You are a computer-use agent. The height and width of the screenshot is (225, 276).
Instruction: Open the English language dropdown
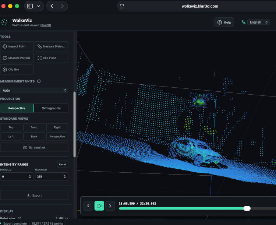coord(258,22)
